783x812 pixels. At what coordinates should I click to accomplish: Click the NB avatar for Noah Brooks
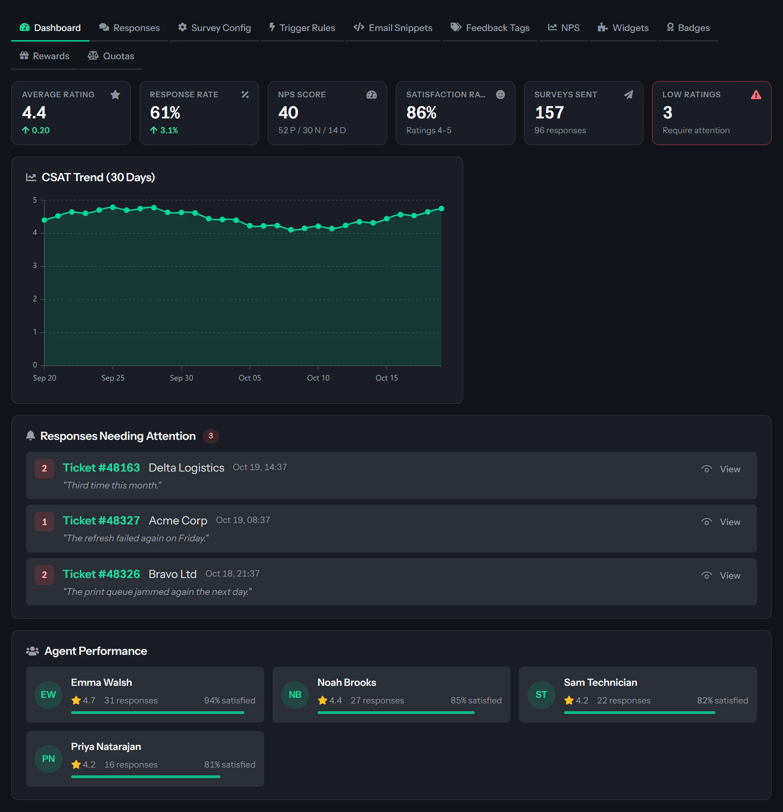295,695
